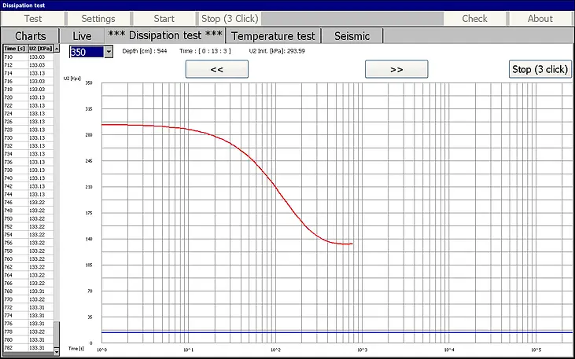Click the Time [s] axis title below the chart

pyautogui.click(x=76, y=348)
